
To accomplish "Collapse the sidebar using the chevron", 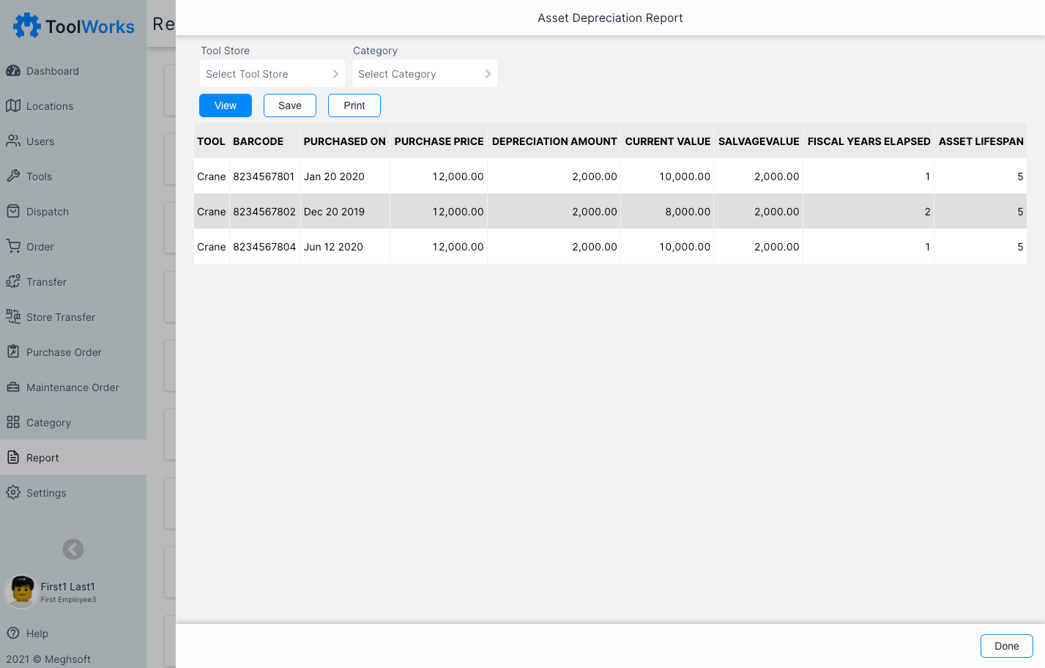I will 72,549.
